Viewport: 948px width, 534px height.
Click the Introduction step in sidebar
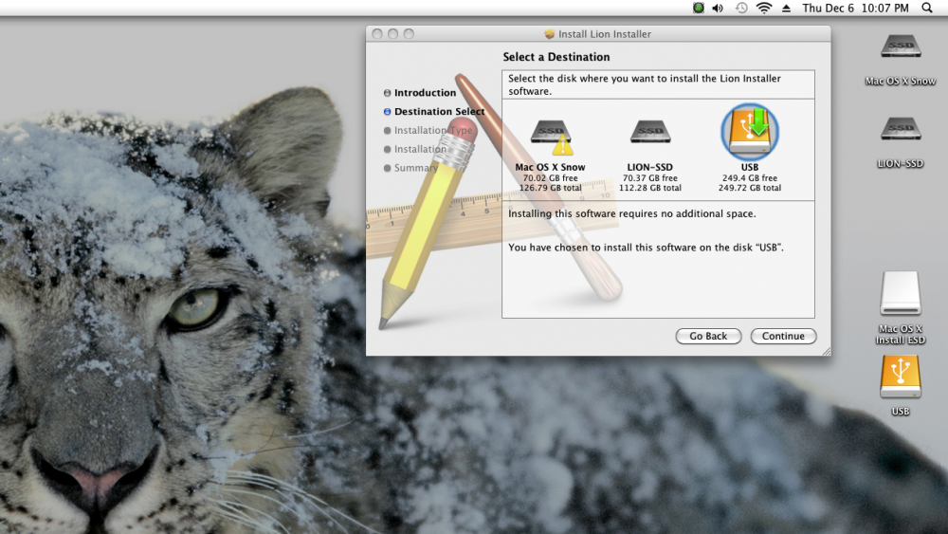(425, 93)
